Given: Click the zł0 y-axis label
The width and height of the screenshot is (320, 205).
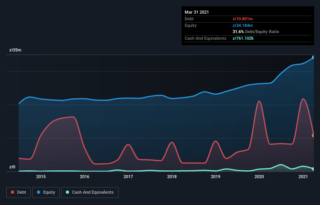Looking at the screenshot, I should (x=12, y=167).
